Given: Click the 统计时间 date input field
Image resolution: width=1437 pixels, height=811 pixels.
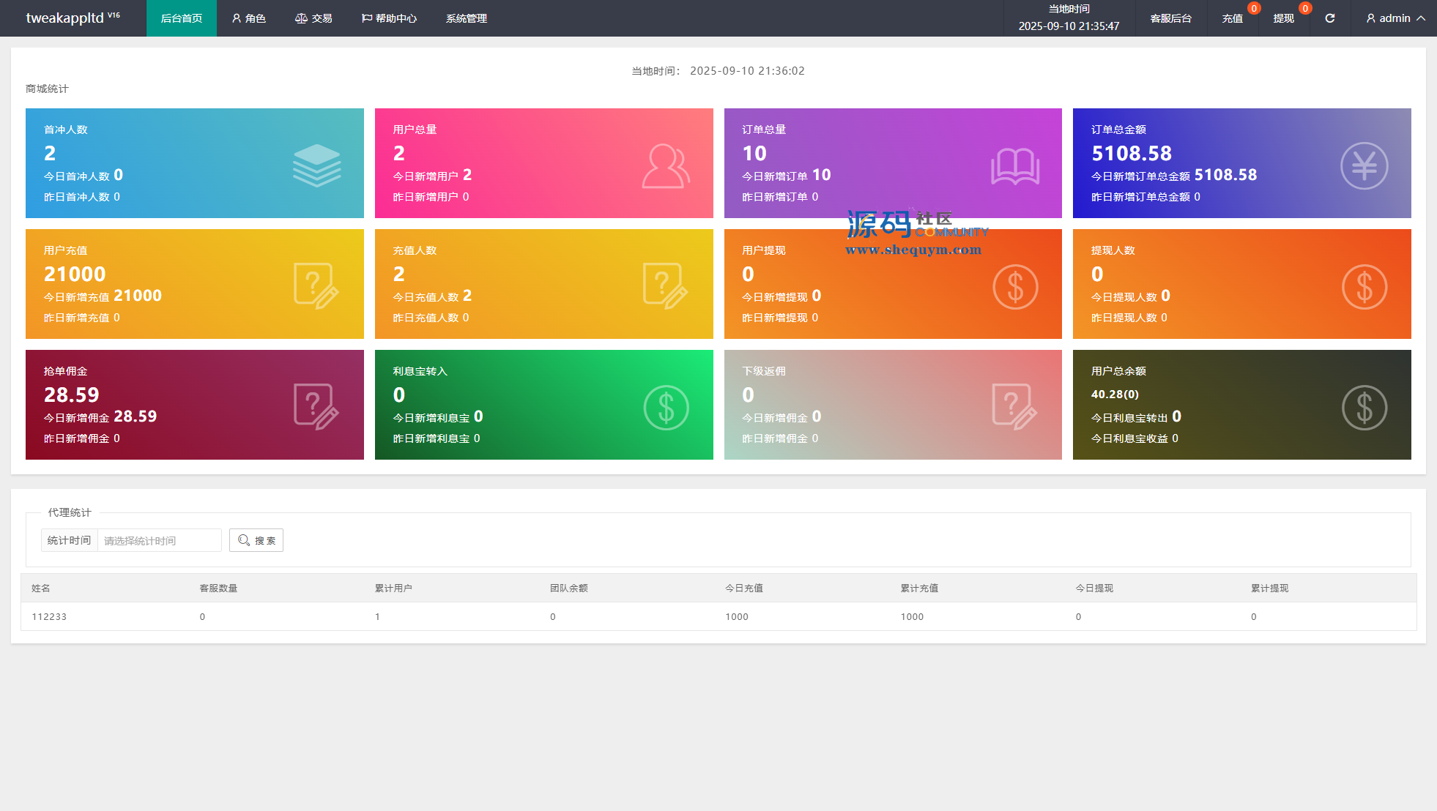Looking at the screenshot, I should [159, 540].
